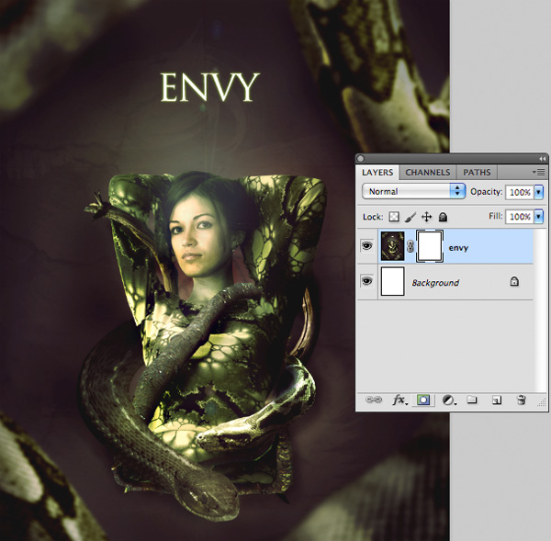
Task: Open the Normal blend mode dropdown
Action: 413,192
